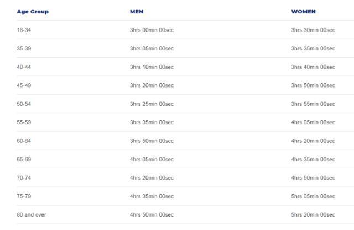The image size is (354, 230).
Task: Select the 60-64 age group cell
Action: pyautogui.click(x=24, y=141)
